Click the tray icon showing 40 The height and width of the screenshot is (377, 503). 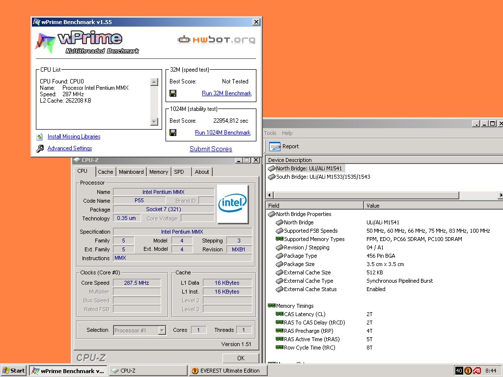coord(459,371)
